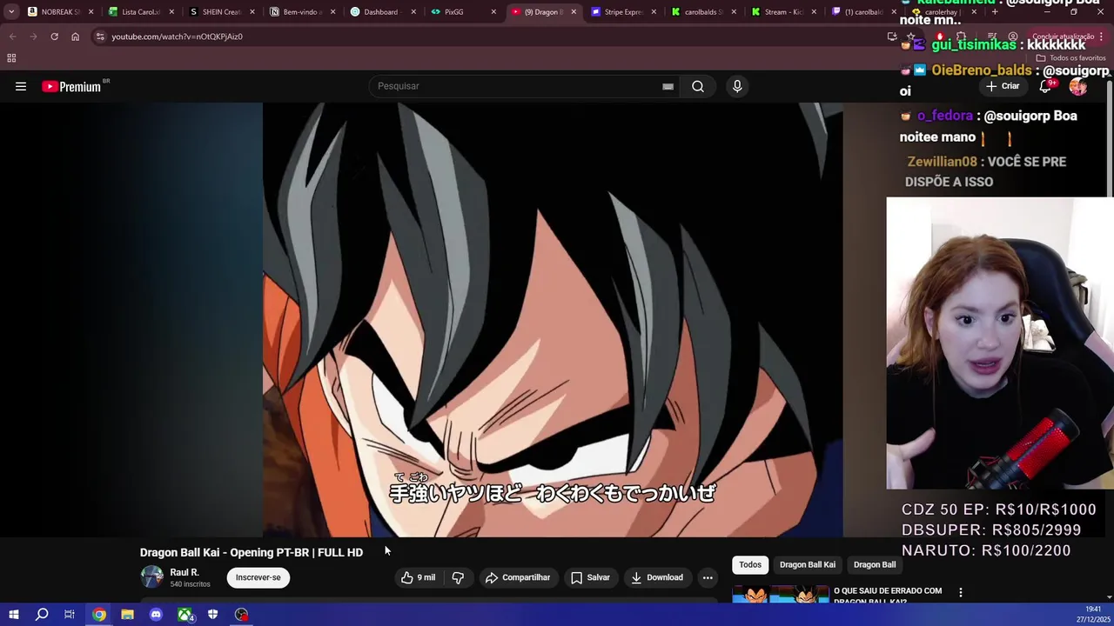
Task: Open the YouTube hamburger guide menu
Action: pyautogui.click(x=21, y=86)
